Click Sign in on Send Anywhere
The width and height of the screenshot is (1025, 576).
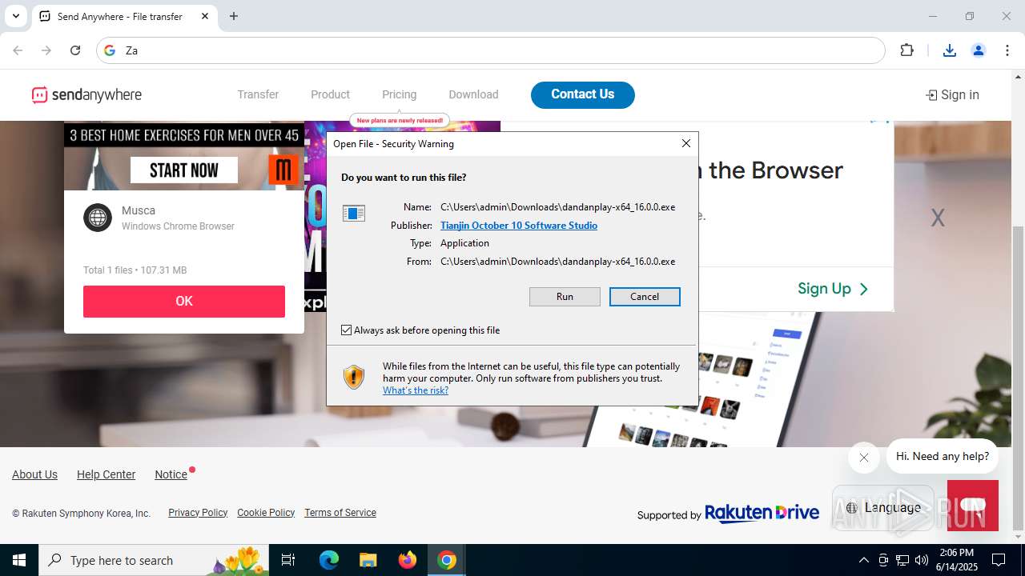tap(952, 95)
